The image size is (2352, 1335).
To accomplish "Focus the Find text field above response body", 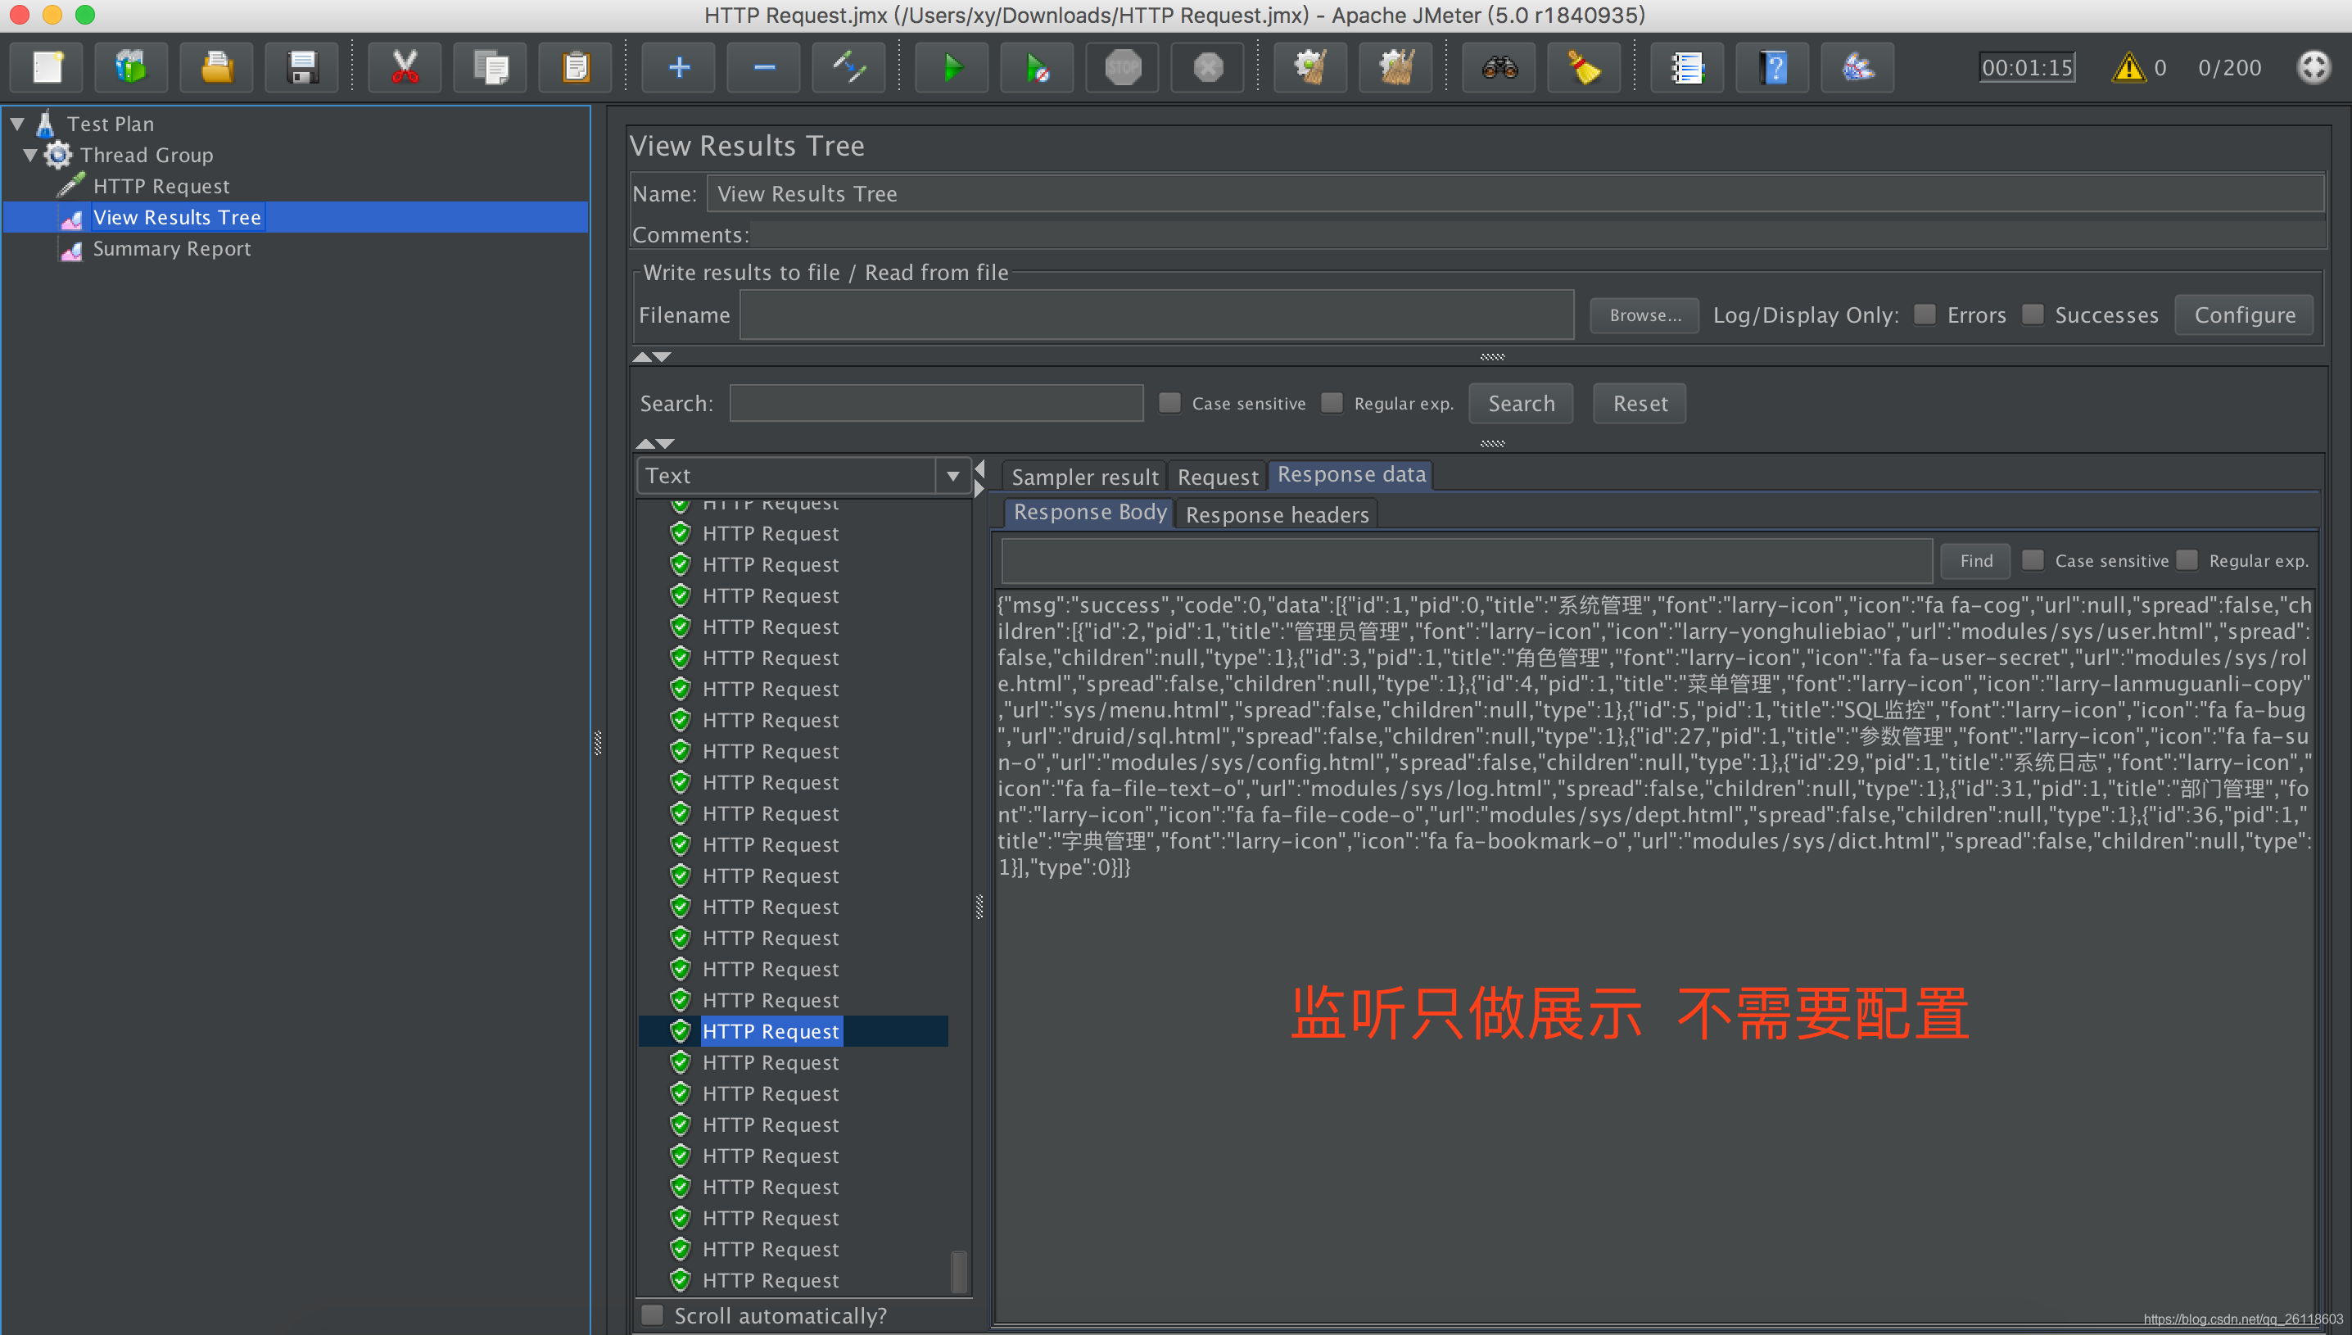I will pyautogui.click(x=1467, y=560).
